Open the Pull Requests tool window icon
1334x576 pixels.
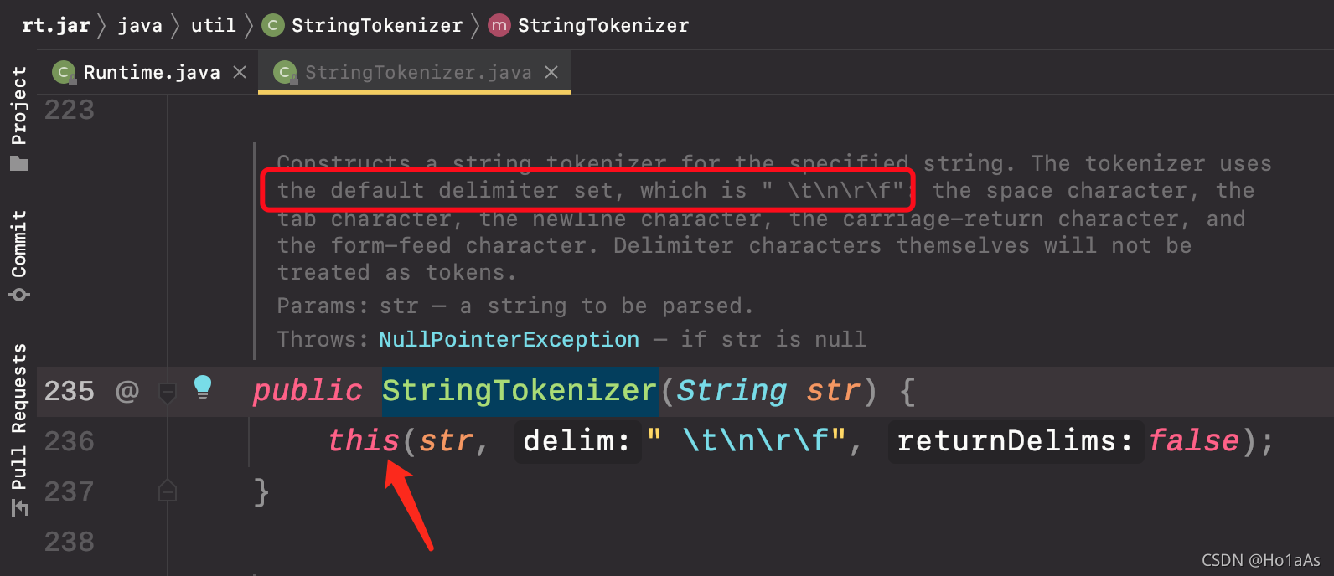click(x=19, y=507)
